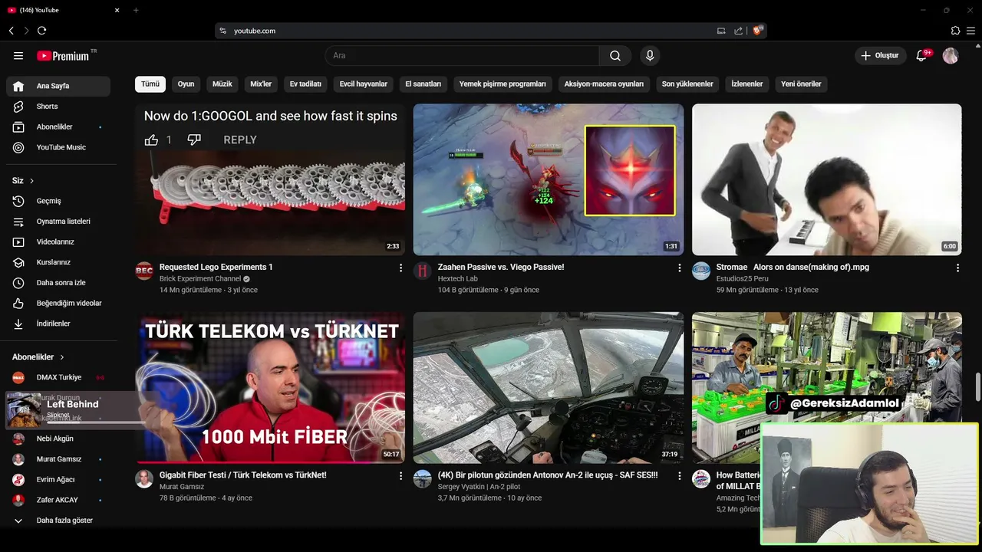Open Beğendiğim videolar list
This screenshot has width=982, height=552.
pyautogui.click(x=58, y=303)
